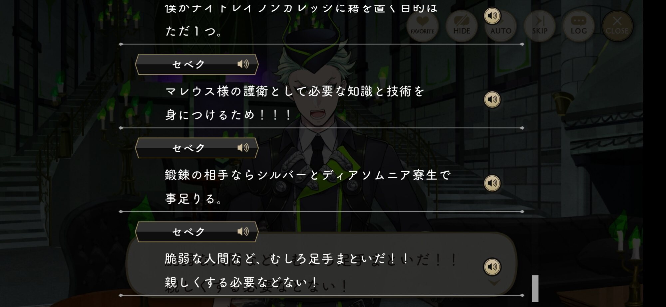Tap the FAVORITE heart button
666x307 pixels.
point(422,26)
